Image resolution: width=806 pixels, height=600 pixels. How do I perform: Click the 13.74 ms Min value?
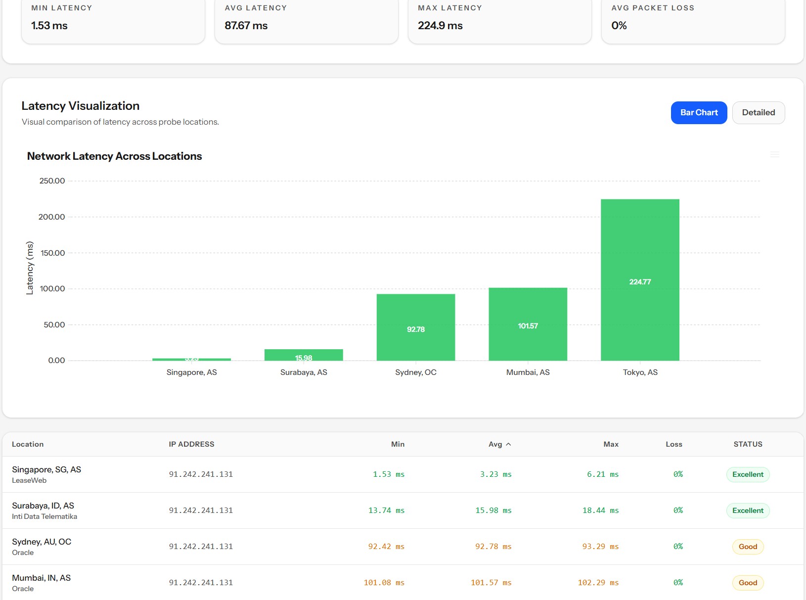[386, 510]
